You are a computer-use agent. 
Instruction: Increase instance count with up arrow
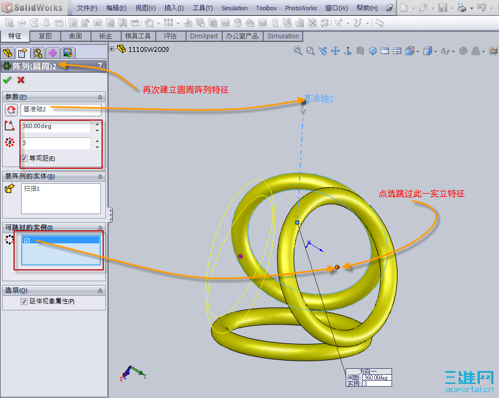[97, 141]
